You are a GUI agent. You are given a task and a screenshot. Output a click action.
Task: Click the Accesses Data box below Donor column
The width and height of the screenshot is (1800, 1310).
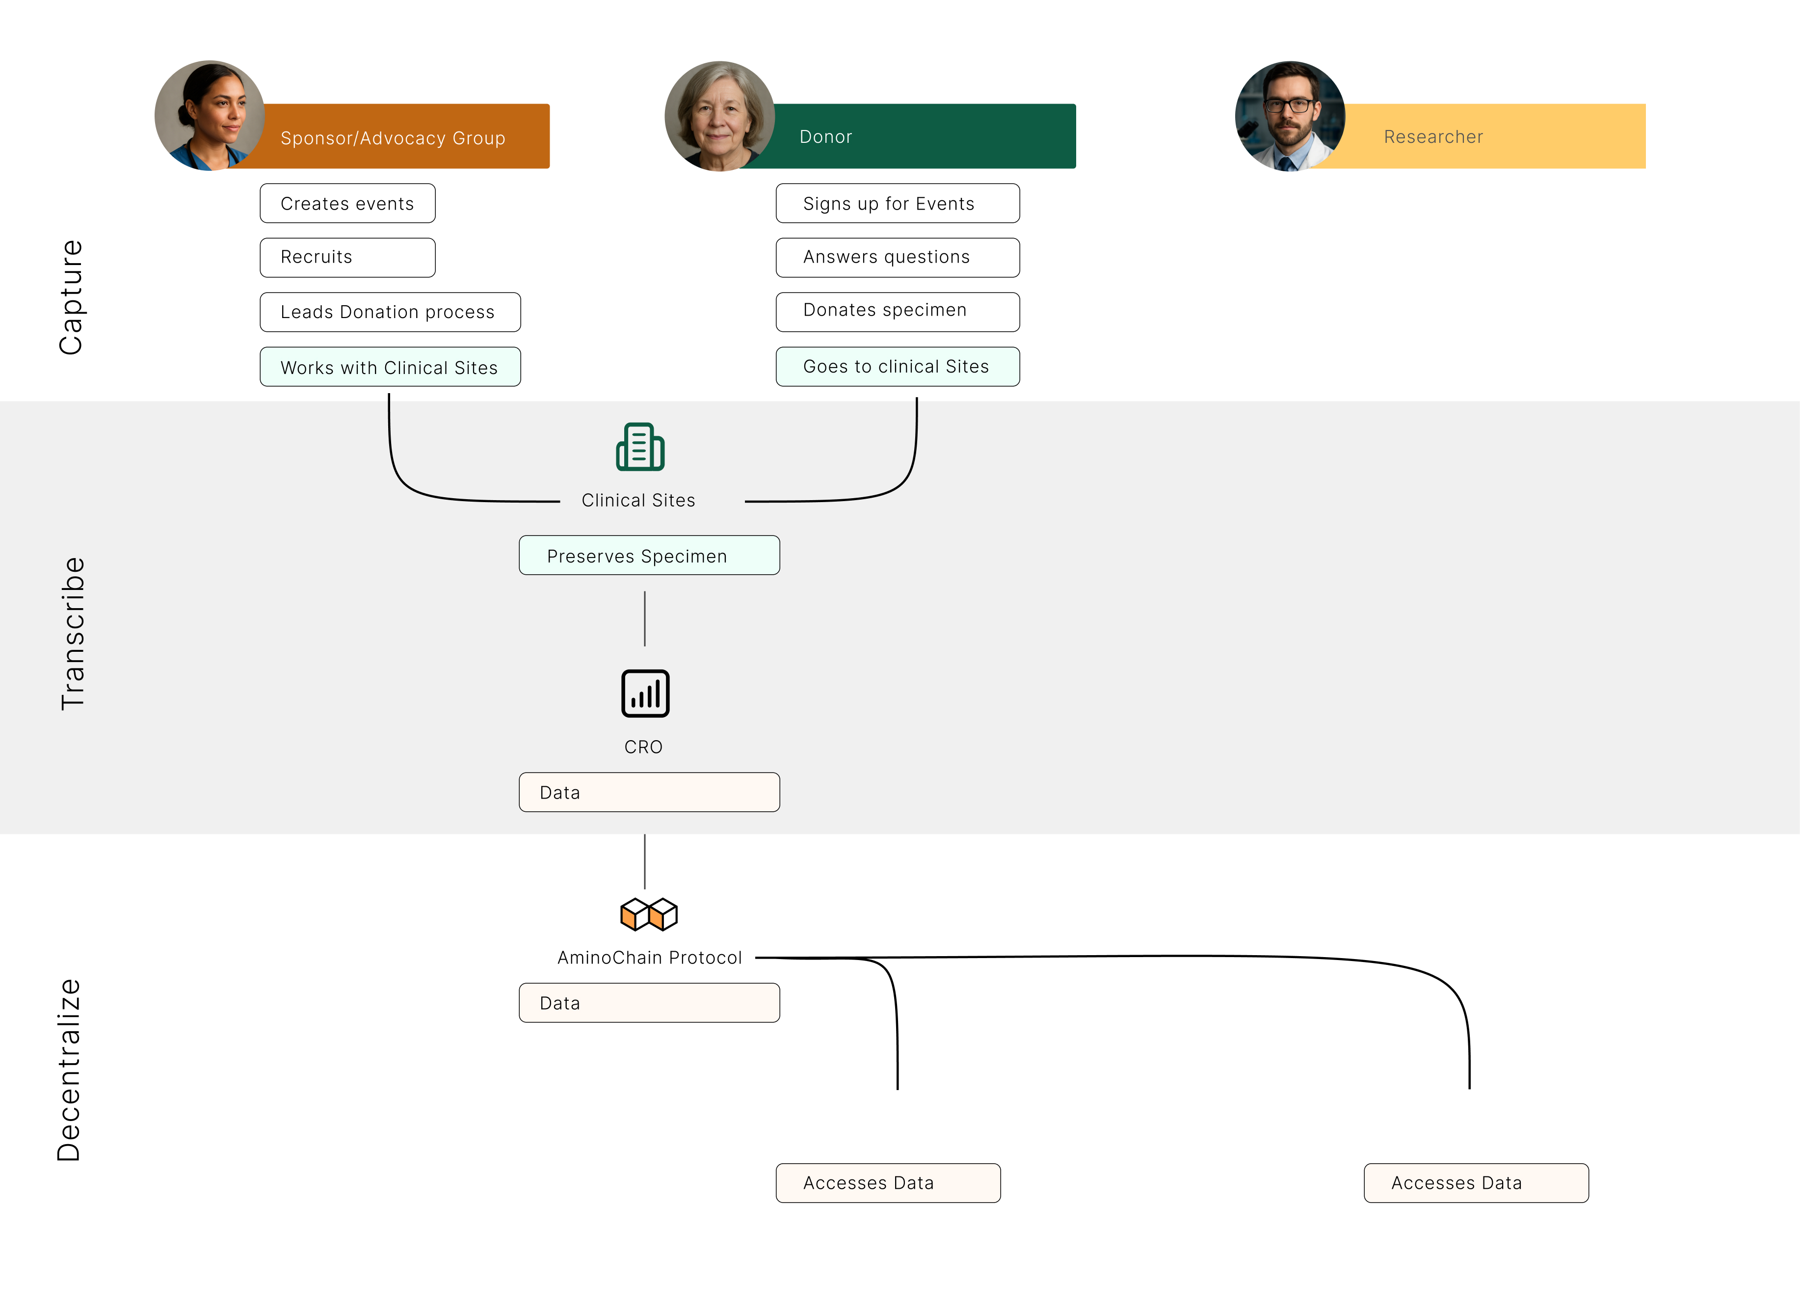(888, 1183)
